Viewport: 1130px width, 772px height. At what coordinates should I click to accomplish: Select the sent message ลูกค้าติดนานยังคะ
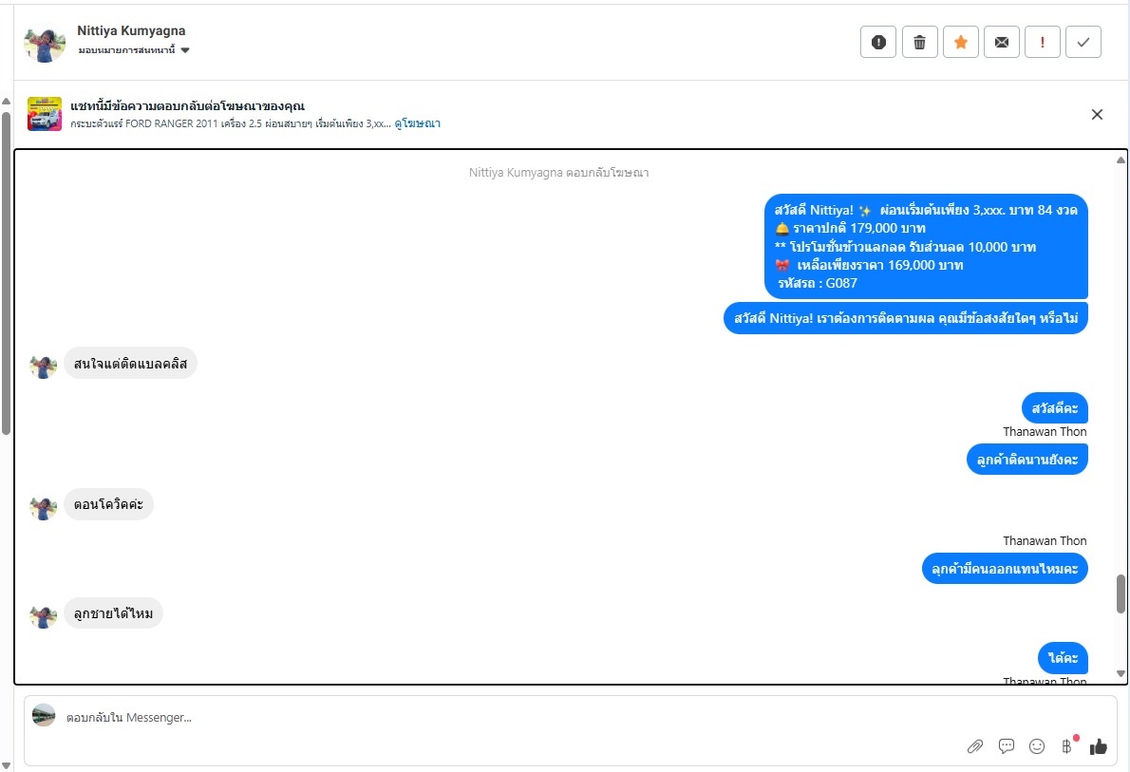tap(1026, 460)
